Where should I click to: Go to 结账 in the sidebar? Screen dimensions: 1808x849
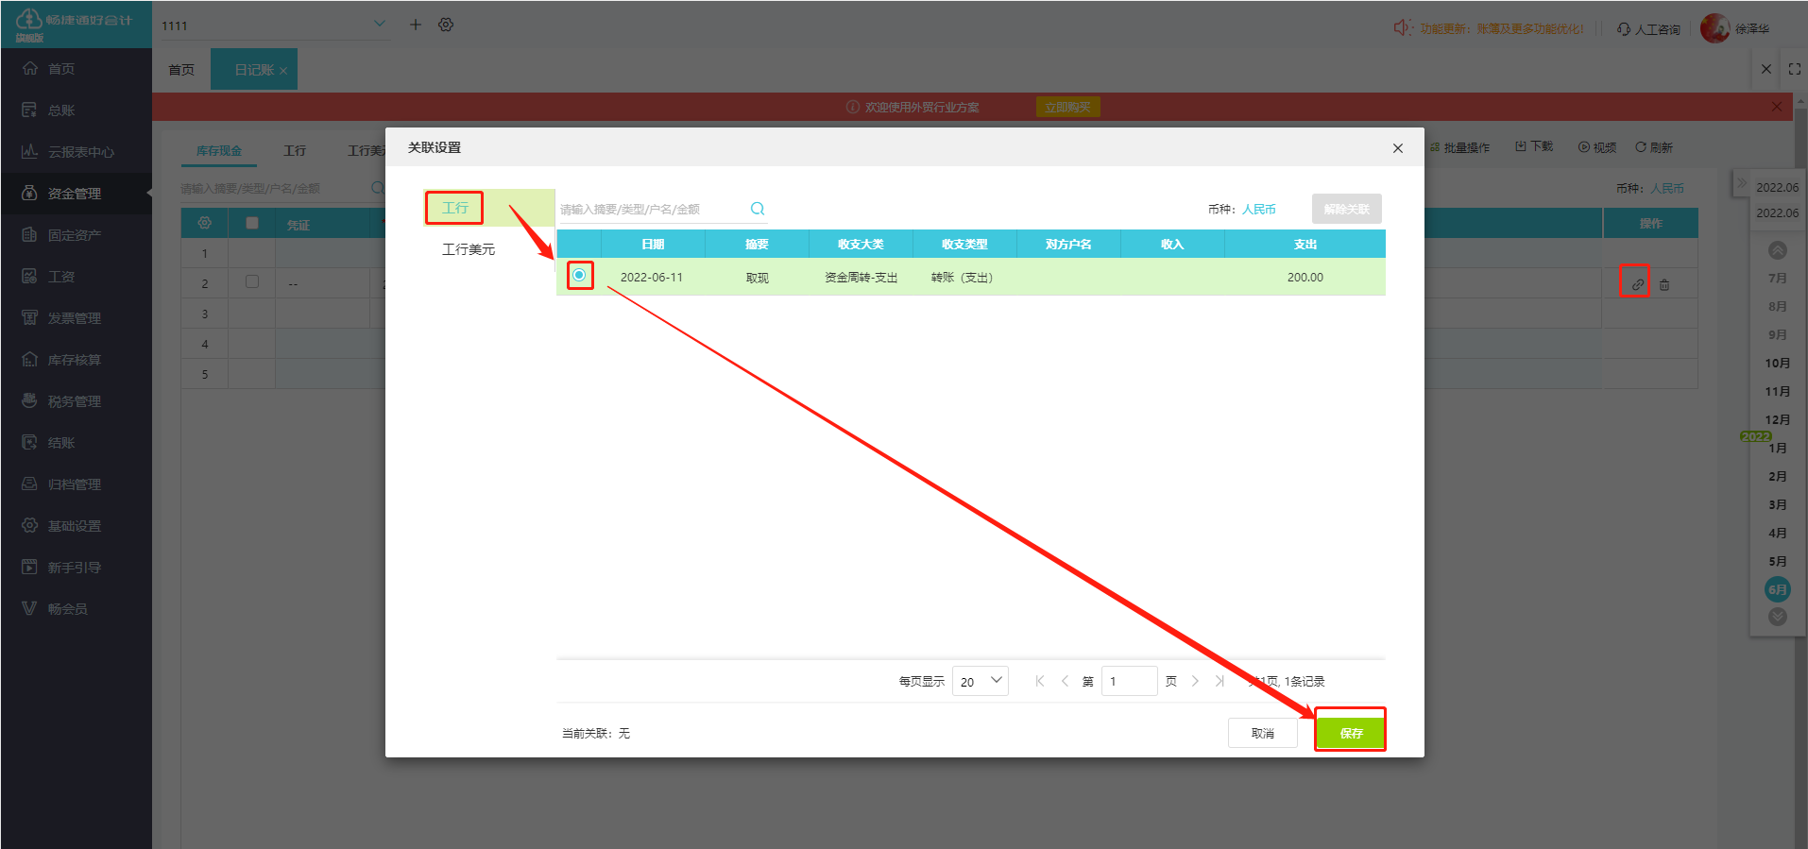click(61, 443)
